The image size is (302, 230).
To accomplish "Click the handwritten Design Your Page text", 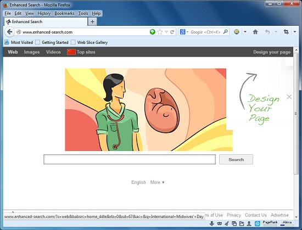I will pos(263,109).
